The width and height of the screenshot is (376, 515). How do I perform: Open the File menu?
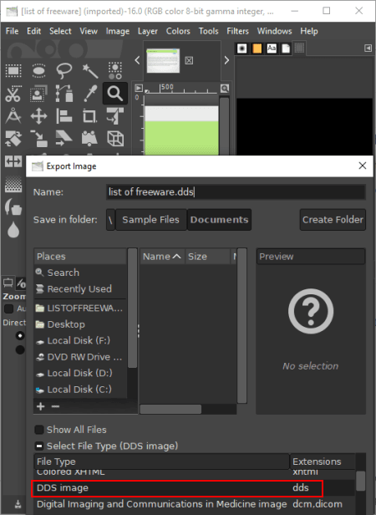(x=12, y=31)
